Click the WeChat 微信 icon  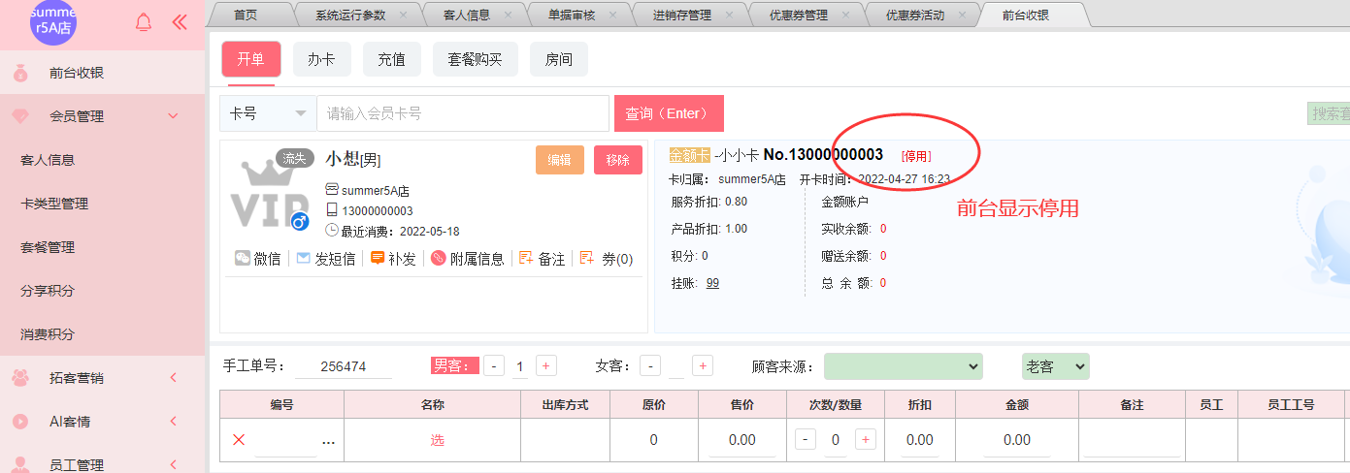pos(243,259)
